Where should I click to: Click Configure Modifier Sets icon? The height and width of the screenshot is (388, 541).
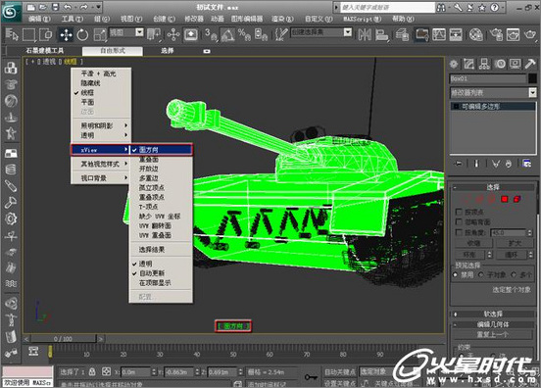527,164
